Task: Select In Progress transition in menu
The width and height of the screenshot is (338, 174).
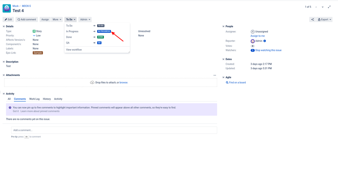Action: [x=97, y=31]
